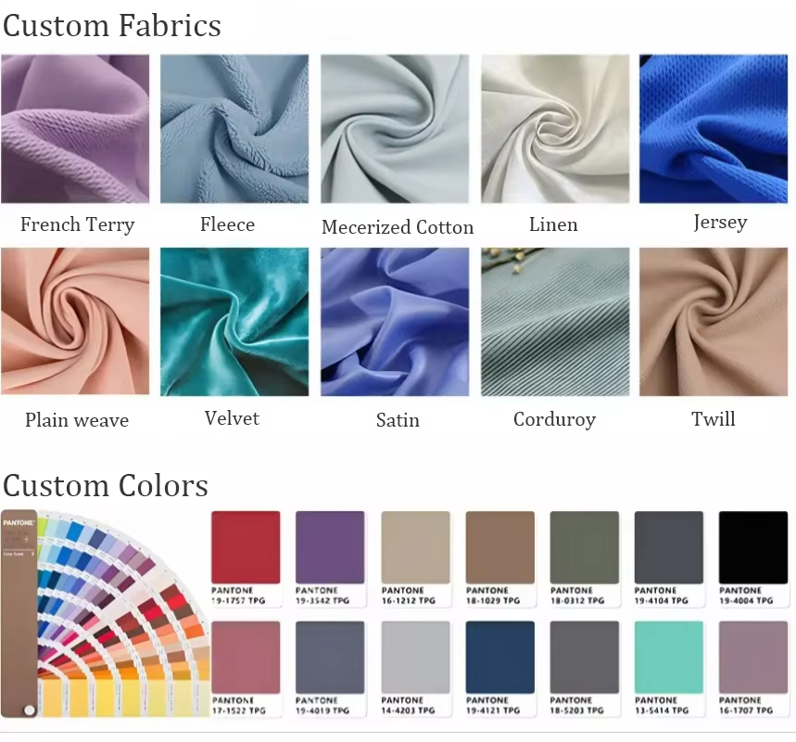
Task: Select rose Pantone 17-1522 TPG swatch
Action: pos(246,669)
